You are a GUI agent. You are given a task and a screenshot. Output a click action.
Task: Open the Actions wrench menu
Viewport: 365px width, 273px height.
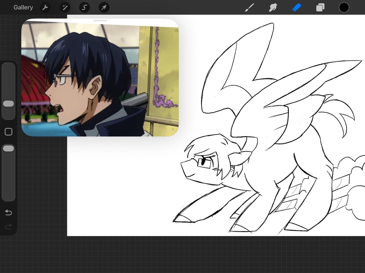pos(45,8)
